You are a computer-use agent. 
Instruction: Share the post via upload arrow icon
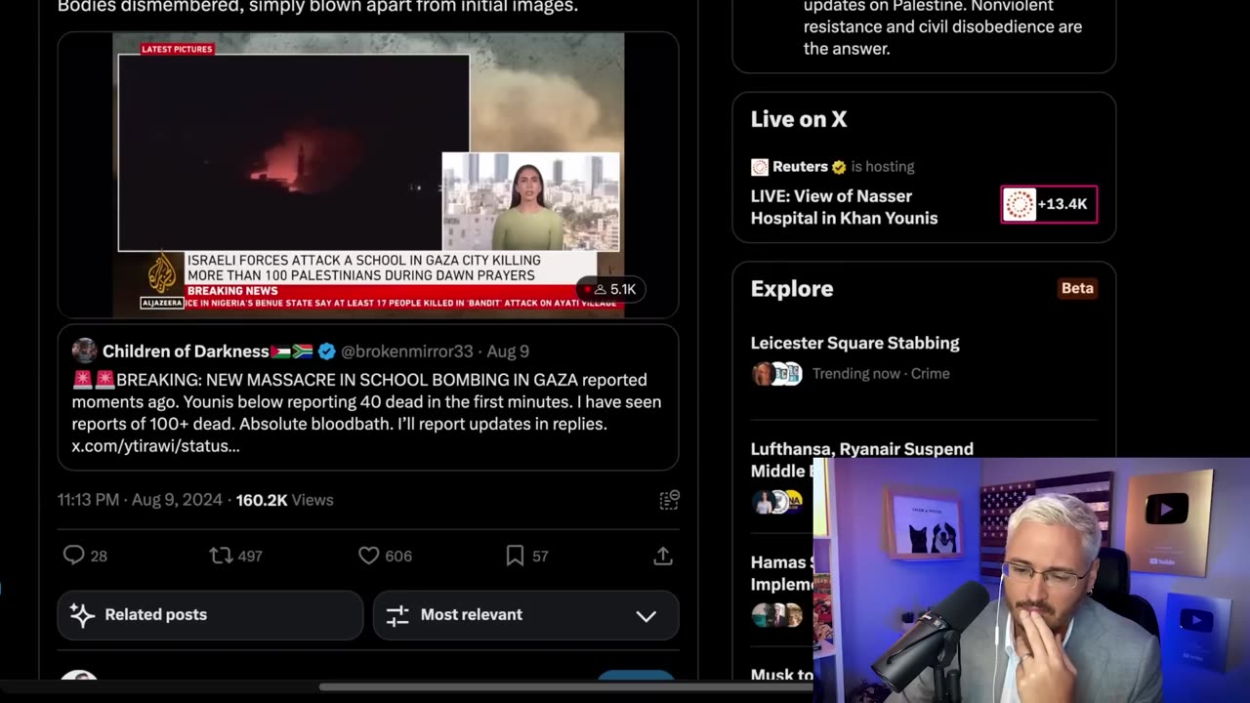point(663,556)
